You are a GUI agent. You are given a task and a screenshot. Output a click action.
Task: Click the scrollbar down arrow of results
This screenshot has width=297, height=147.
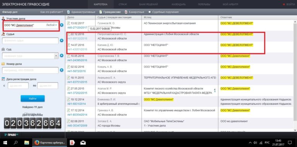coord(295,130)
